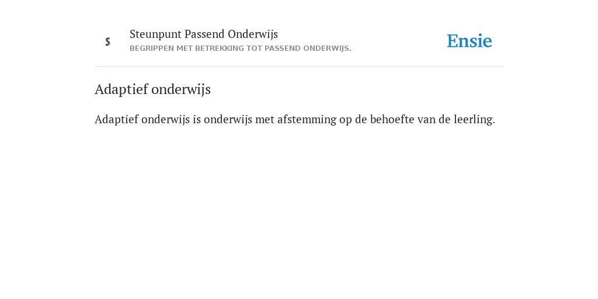Click the word 'leerling.' ending the definition
This screenshot has width=598, height=299.
click(x=474, y=119)
